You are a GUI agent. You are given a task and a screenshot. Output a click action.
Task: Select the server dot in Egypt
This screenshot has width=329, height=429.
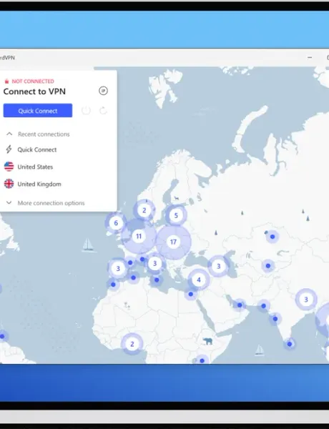click(191, 294)
